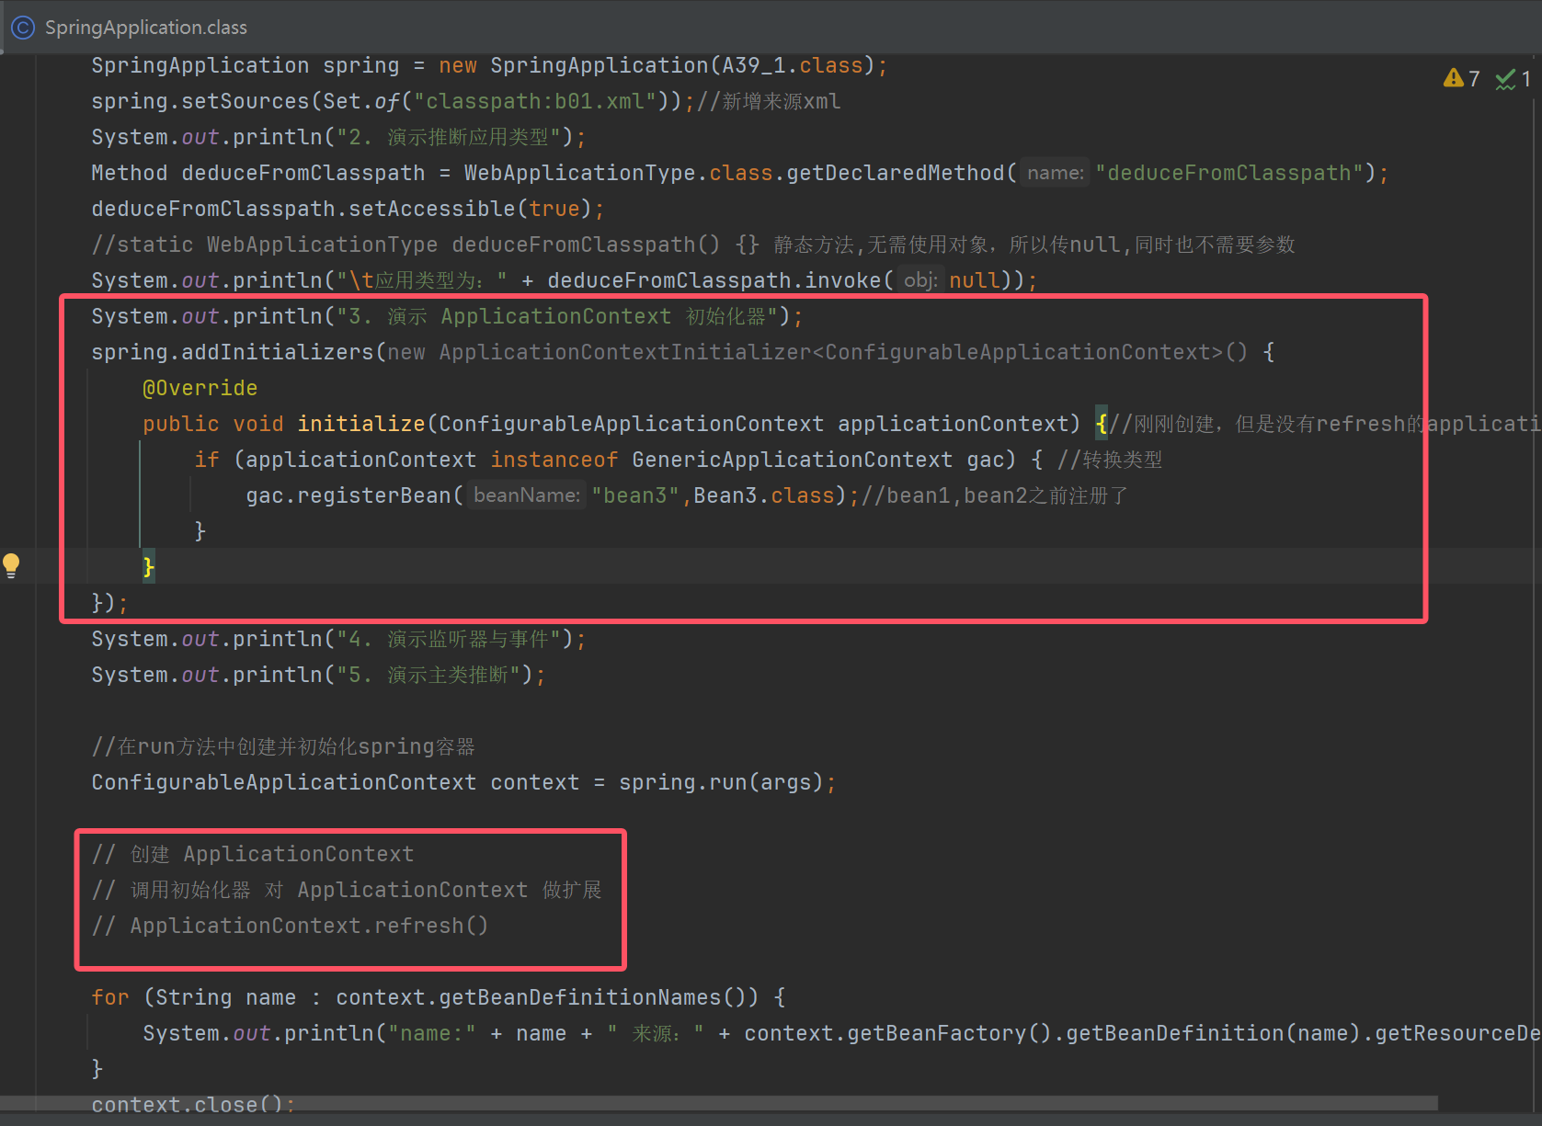Click comment '// 创建 ApplicationContext'
The height and width of the screenshot is (1126, 1542).
click(253, 854)
